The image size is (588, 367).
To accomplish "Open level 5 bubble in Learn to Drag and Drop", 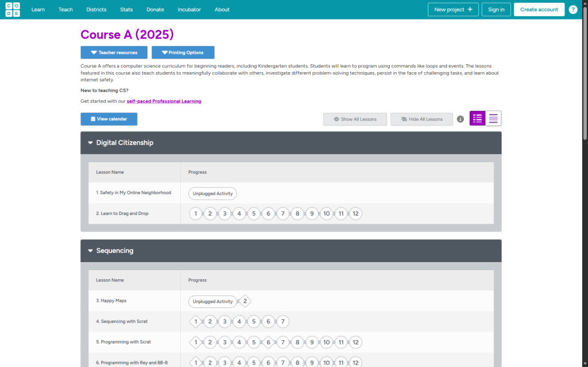I will point(254,214).
